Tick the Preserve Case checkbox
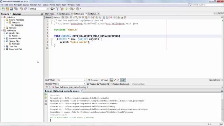 coord(131,84)
